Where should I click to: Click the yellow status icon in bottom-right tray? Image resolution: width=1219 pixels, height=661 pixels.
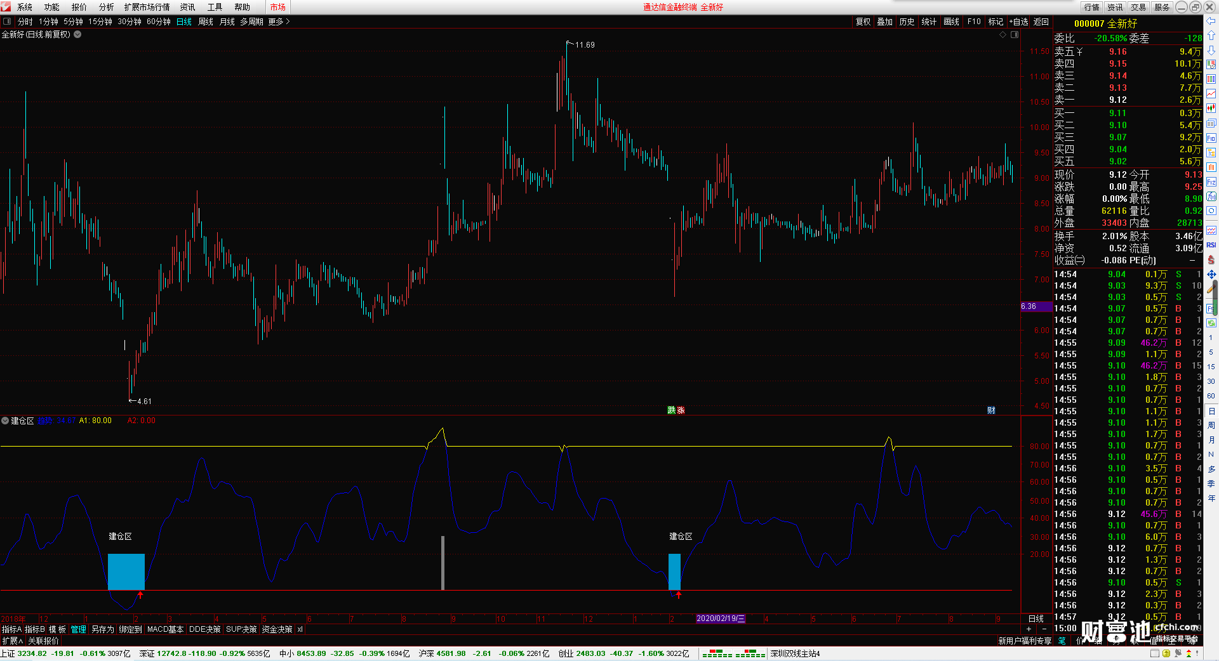click(1166, 653)
